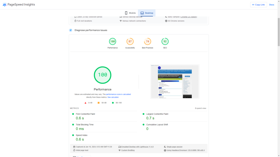Click the 'Cumulative Layout Shift' metric label
The image size is (280, 157).
point(157,125)
